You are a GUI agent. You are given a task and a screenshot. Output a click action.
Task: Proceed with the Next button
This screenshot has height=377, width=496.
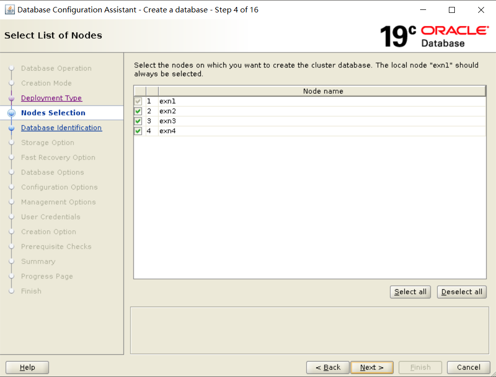tap(372, 367)
